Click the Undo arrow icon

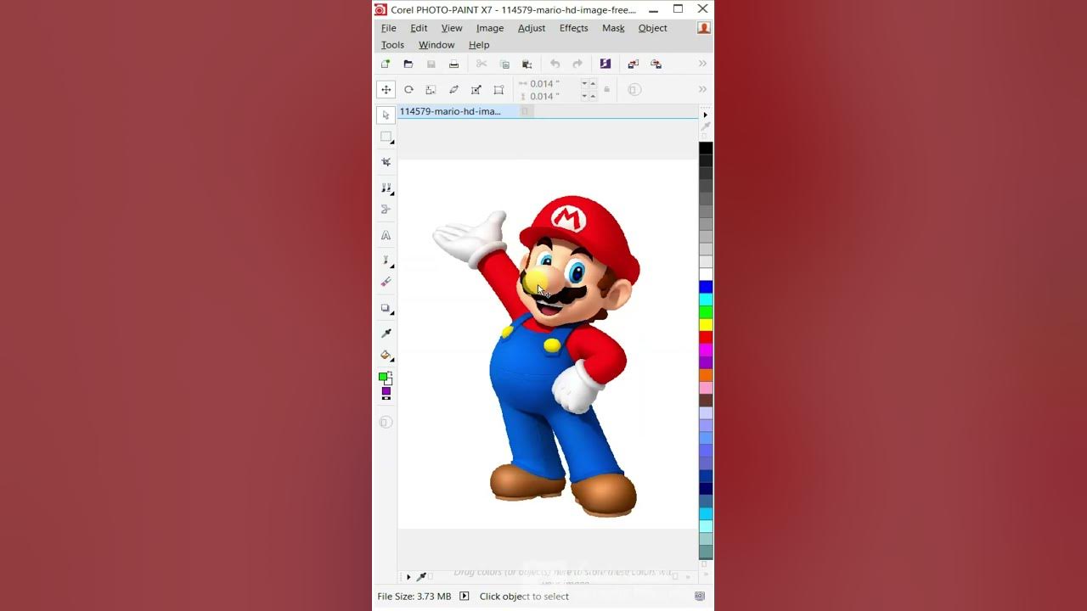555,64
